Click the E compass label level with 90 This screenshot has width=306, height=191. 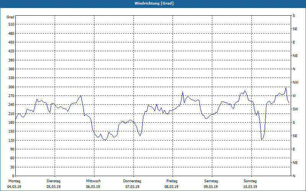click(294, 149)
